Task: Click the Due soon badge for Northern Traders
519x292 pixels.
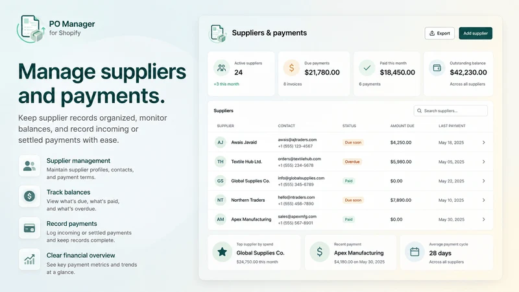Action: coord(353,200)
